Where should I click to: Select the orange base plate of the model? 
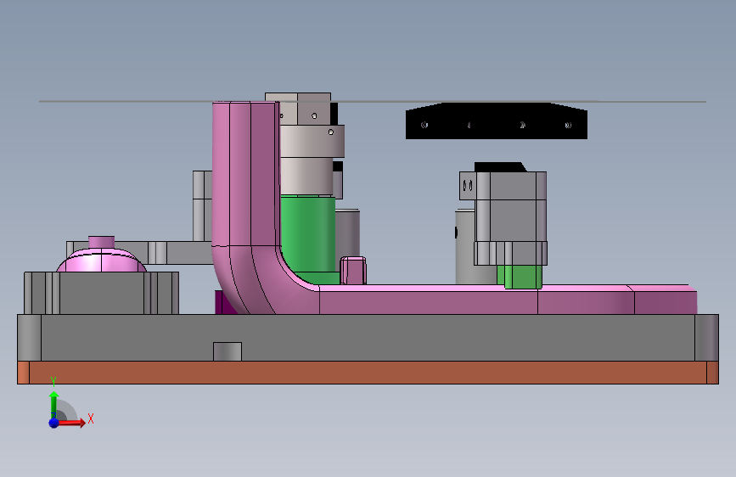[x=368, y=373]
